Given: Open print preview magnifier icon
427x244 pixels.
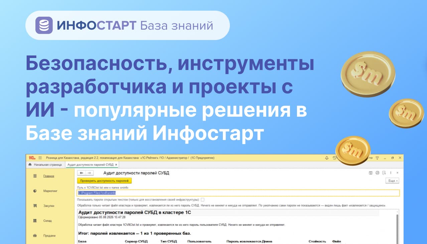Looking at the screenshot, I should tap(384, 173).
